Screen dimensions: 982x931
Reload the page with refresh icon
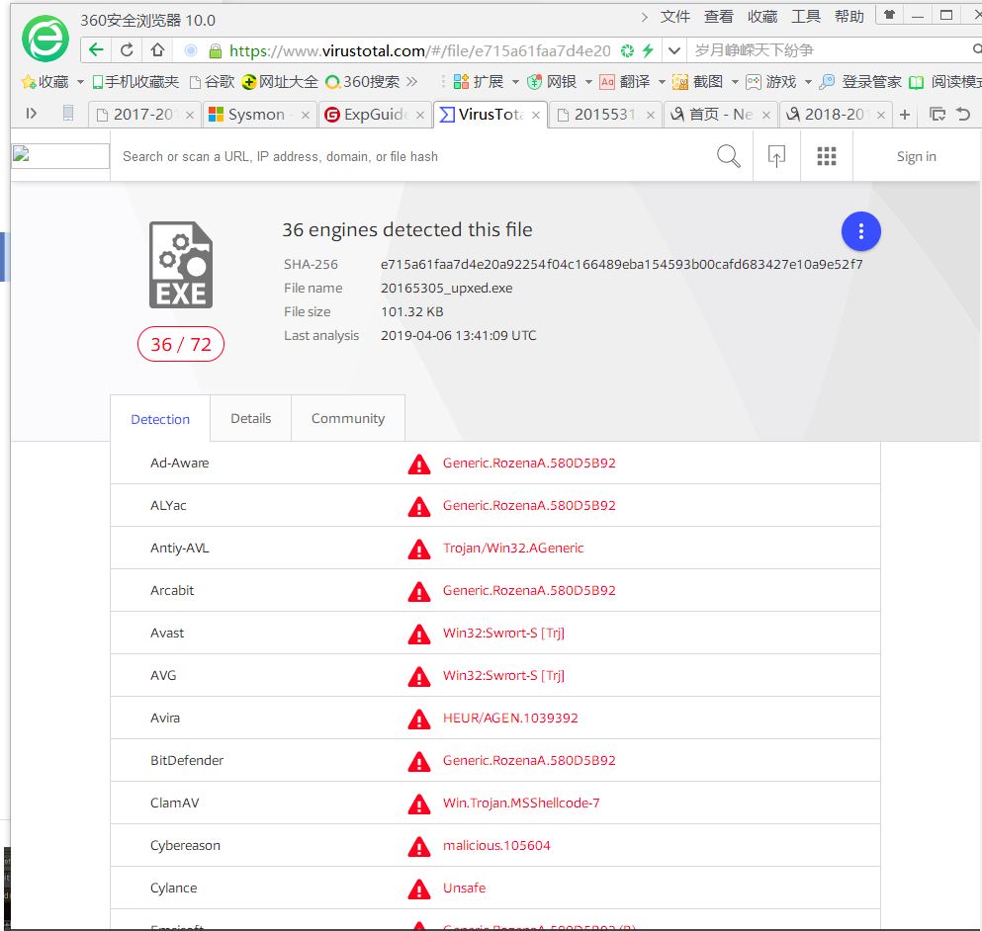tap(127, 50)
